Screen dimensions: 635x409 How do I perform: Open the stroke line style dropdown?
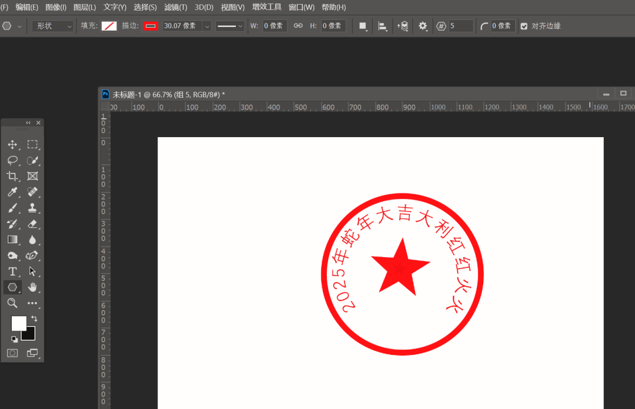click(230, 26)
